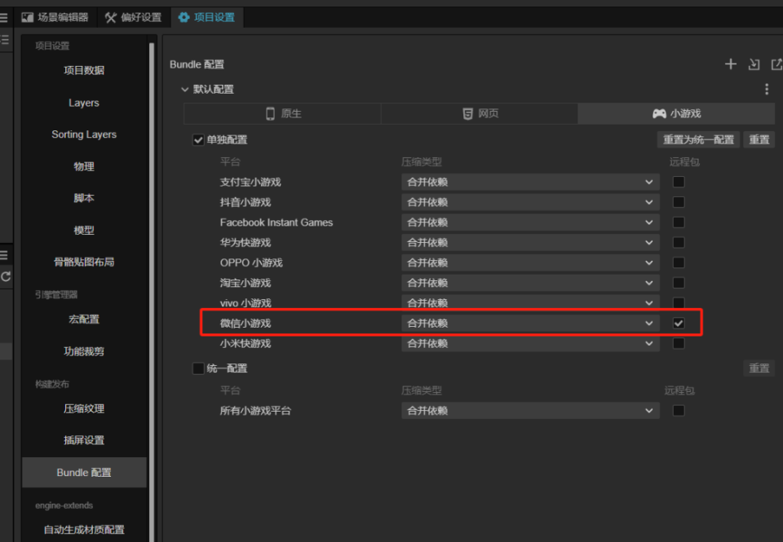Click the export config icon

[776, 64]
